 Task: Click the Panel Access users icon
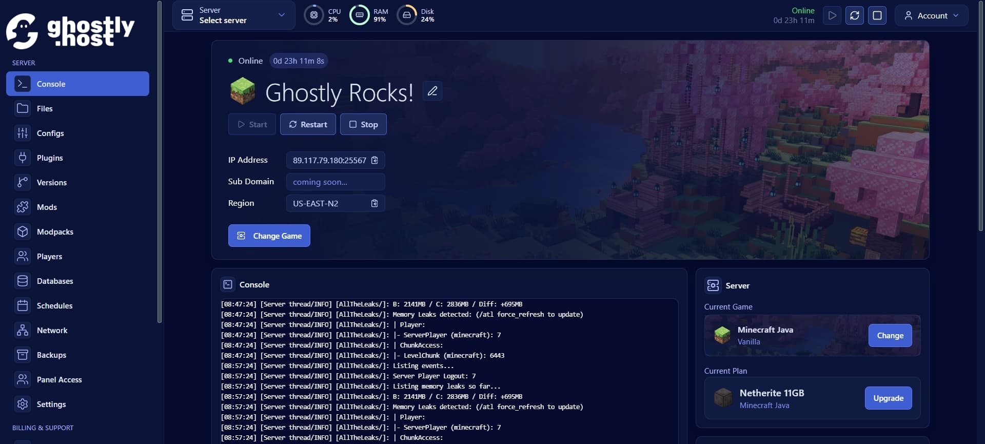(23, 379)
